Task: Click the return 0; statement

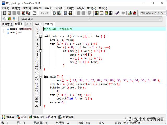Action: (x=57, y=102)
